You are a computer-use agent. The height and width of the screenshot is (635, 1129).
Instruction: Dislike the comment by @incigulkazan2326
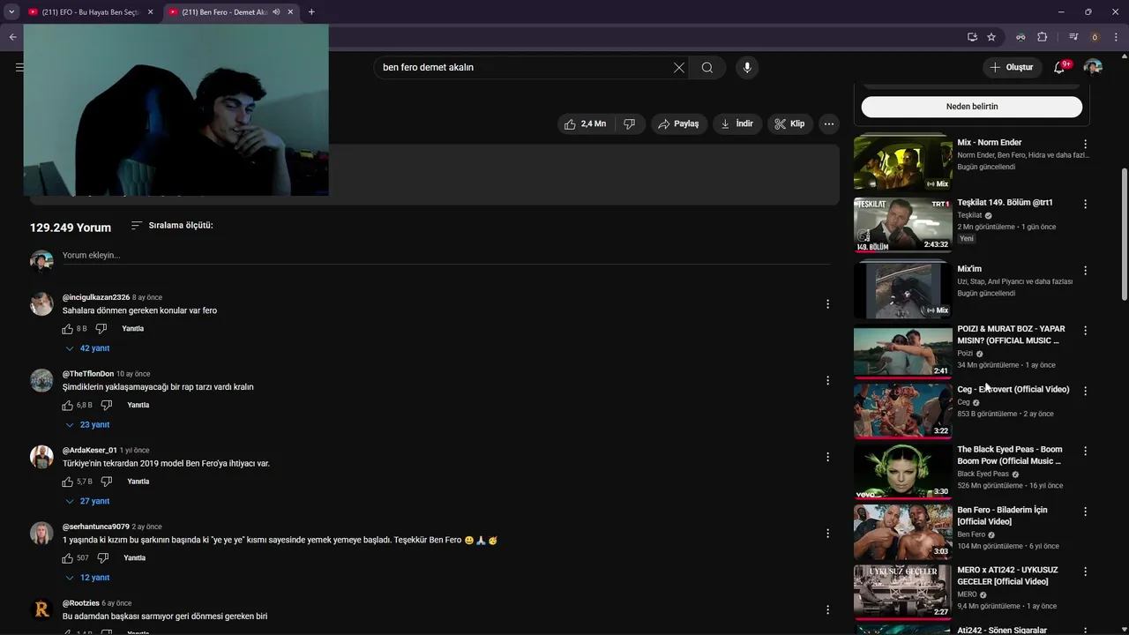click(101, 329)
